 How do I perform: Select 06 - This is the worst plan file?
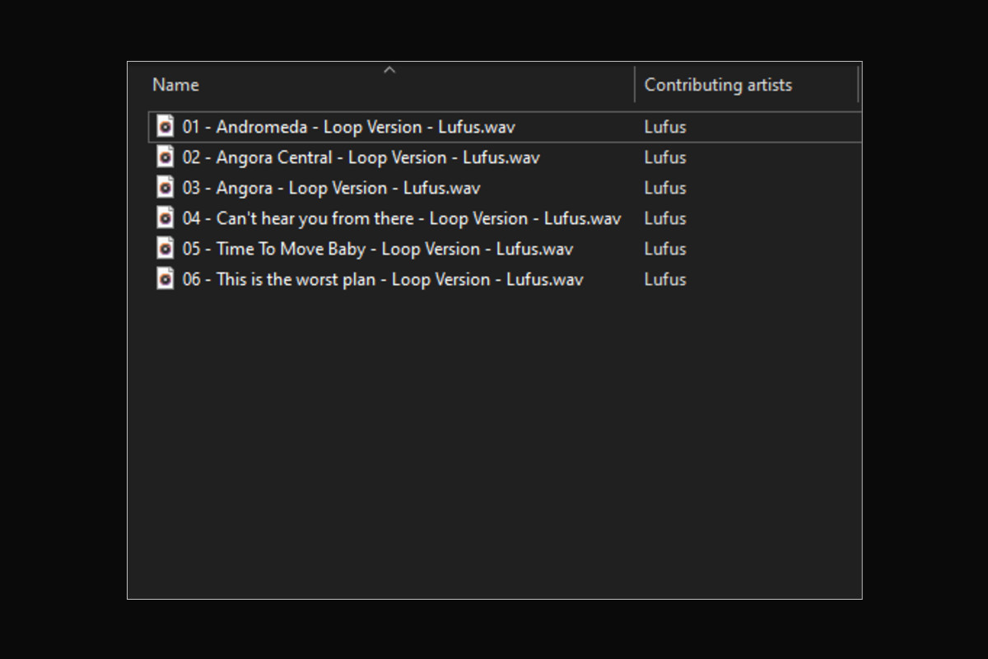pos(382,279)
